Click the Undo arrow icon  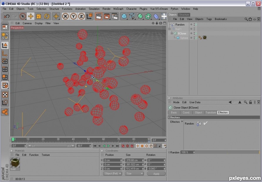pyautogui.click(x=7, y=16)
